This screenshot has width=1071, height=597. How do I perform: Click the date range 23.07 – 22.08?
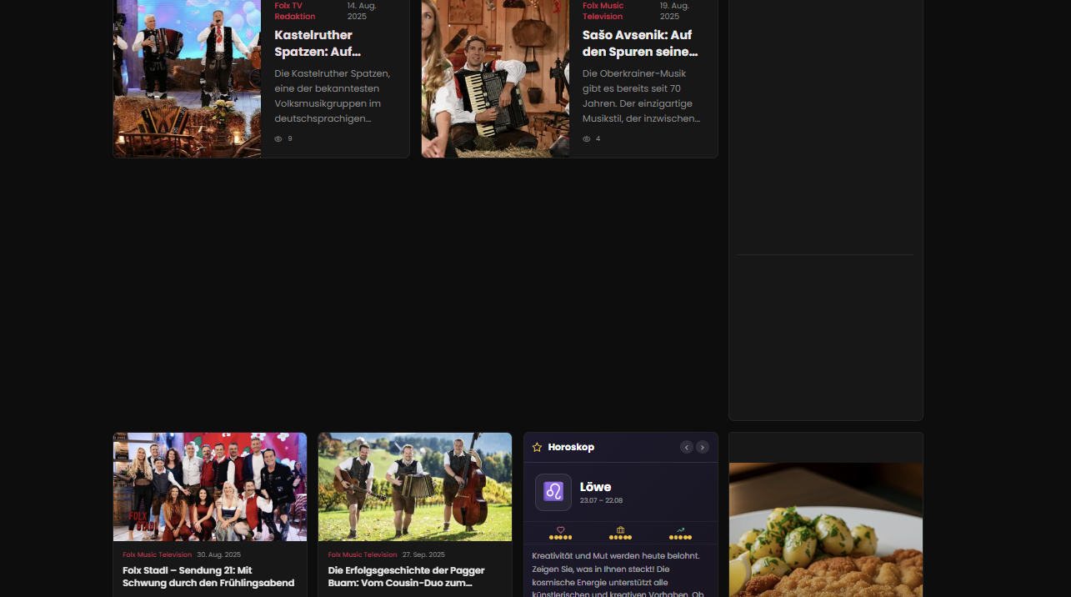[601, 500]
